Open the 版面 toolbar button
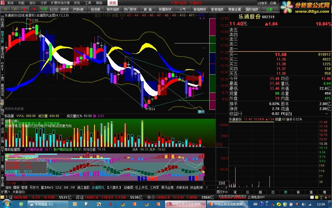The image size is (332, 208). pos(148,9)
